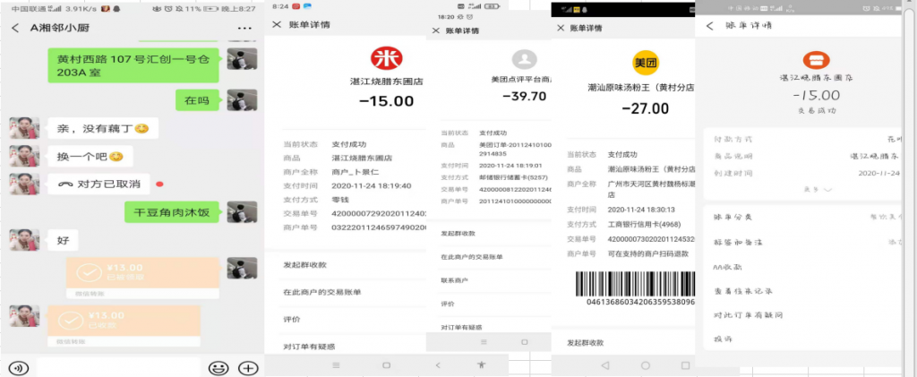The height and width of the screenshot is (377, 917).
Task: Tap the square nav icon below 零钱 bill
Action: [386, 365]
